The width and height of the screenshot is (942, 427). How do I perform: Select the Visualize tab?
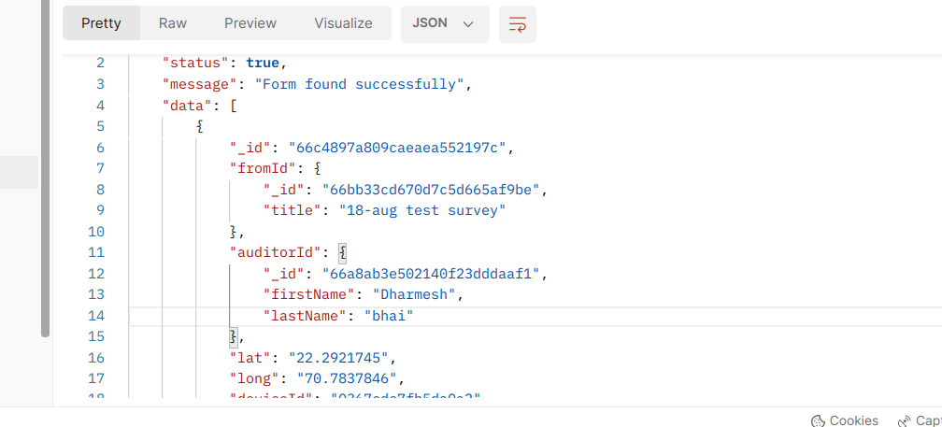(x=343, y=23)
